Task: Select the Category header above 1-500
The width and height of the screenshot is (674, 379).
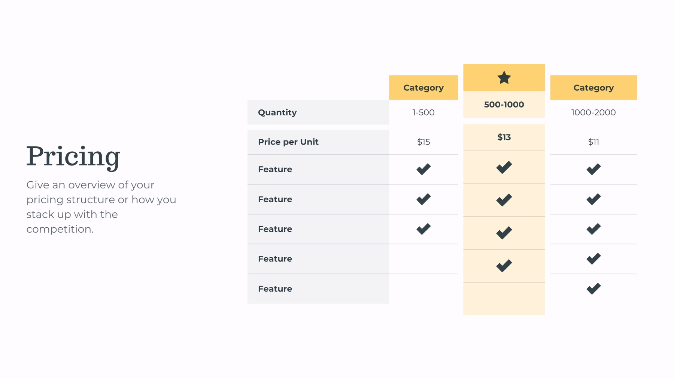Action: point(423,88)
